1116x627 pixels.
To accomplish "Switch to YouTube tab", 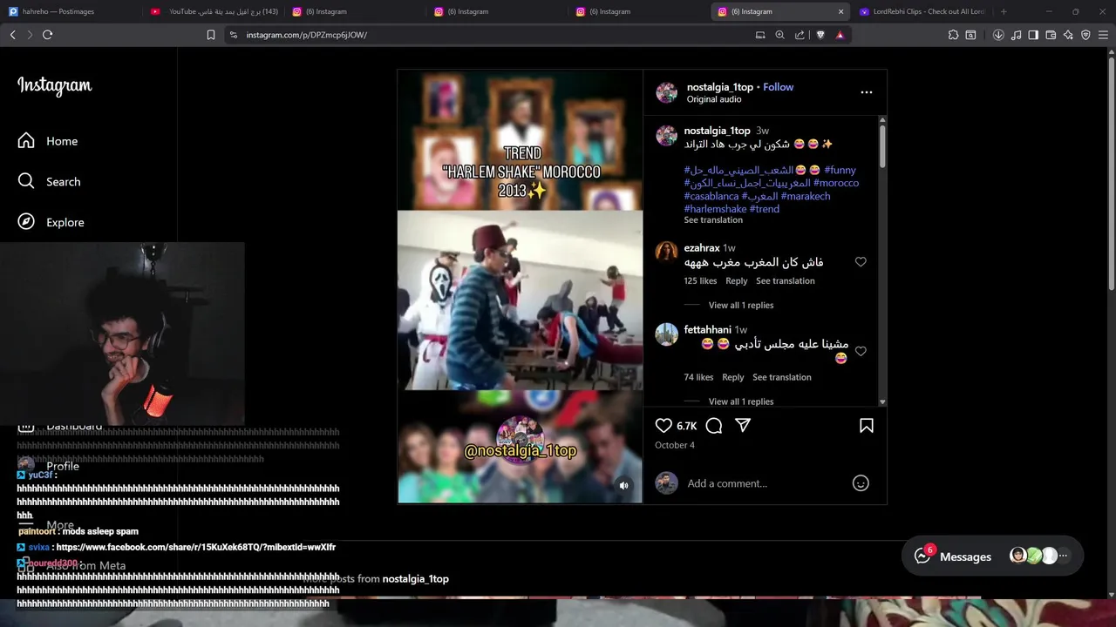I will click(214, 11).
